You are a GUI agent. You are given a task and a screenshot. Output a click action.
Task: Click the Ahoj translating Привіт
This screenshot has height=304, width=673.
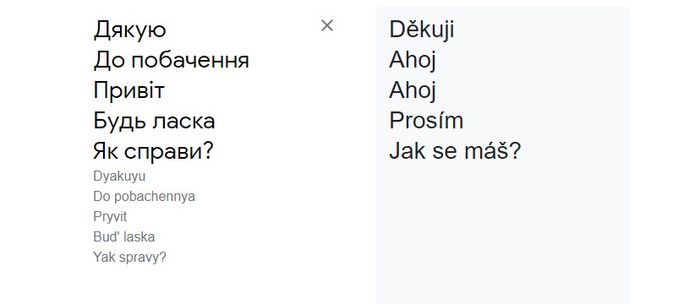[x=413, y=90]
